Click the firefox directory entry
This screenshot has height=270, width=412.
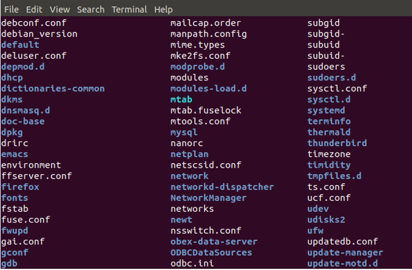[x=20, y=187]
